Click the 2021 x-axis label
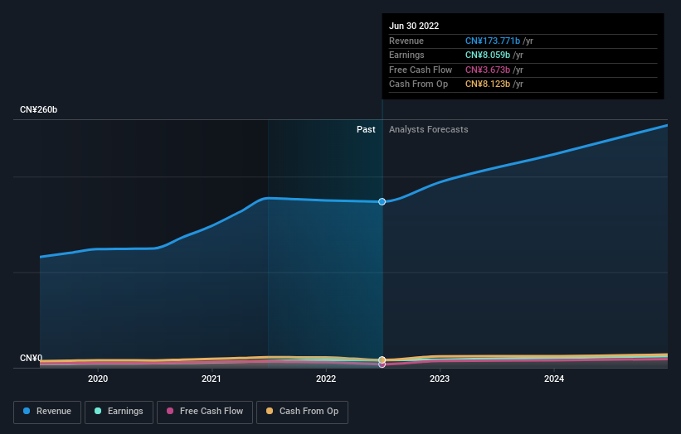 211,379
